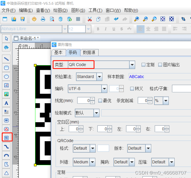
Task: Open print preview magnifier page icon
Action: [x=52, y=19]
